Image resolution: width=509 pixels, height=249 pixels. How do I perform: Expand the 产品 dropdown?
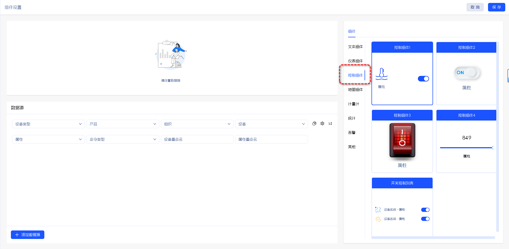tap(123, 124)
